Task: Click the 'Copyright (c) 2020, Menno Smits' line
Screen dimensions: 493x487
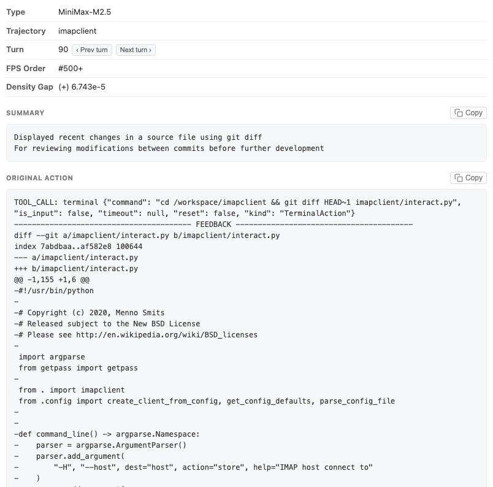Action: pyautogui.click(x=90, y=313)
